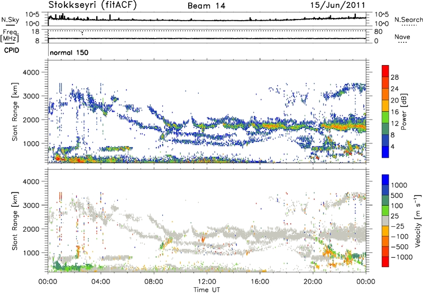The height and width of the screenshot is (293, 423).
Task: Select the -500 velocity colorbar label
Action: coord(400,247)
